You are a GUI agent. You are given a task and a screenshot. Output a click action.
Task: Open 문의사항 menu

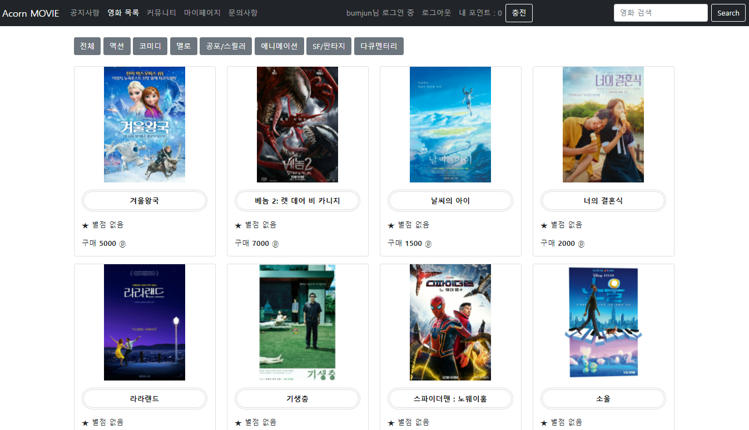243,13
